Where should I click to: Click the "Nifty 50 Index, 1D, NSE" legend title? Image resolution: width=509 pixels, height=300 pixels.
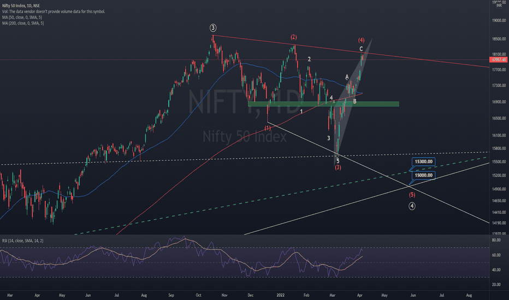(21, 6)
